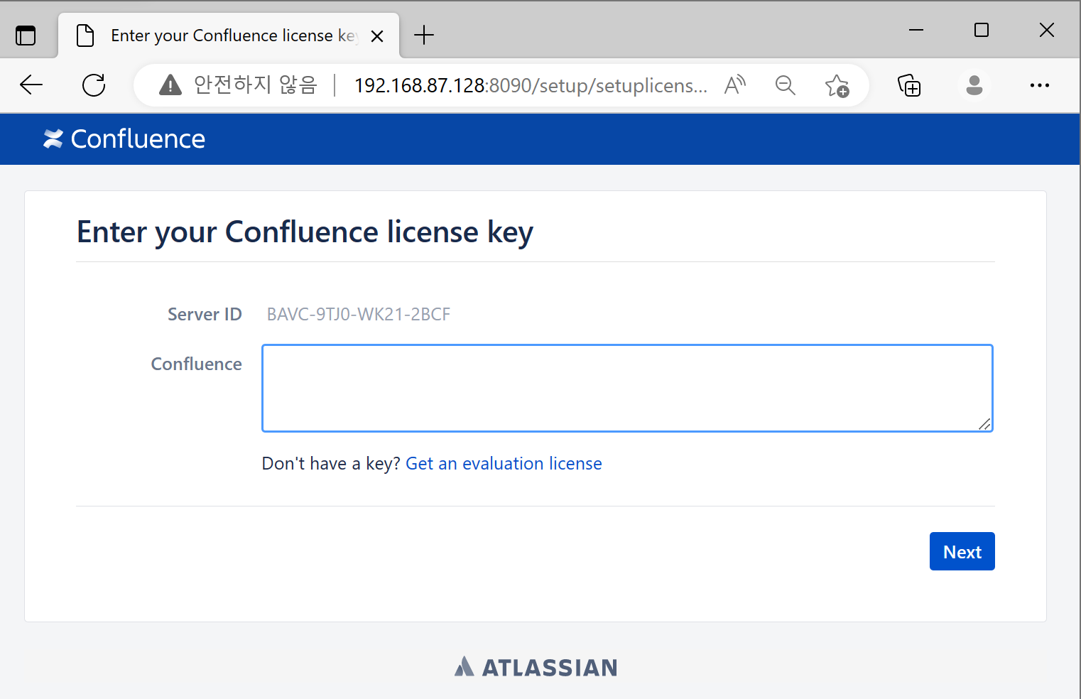The image size is (1081, 699).
Task: Click the Next button
Action: click(962, 551)
